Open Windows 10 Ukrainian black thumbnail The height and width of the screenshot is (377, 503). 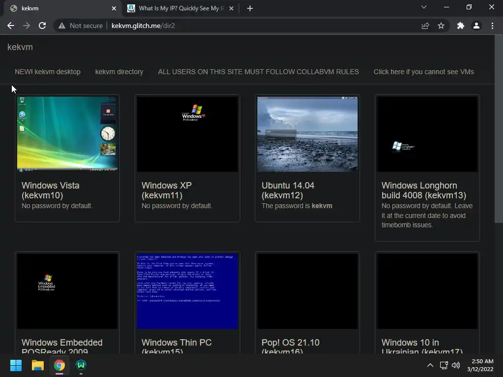coord(427,291)
